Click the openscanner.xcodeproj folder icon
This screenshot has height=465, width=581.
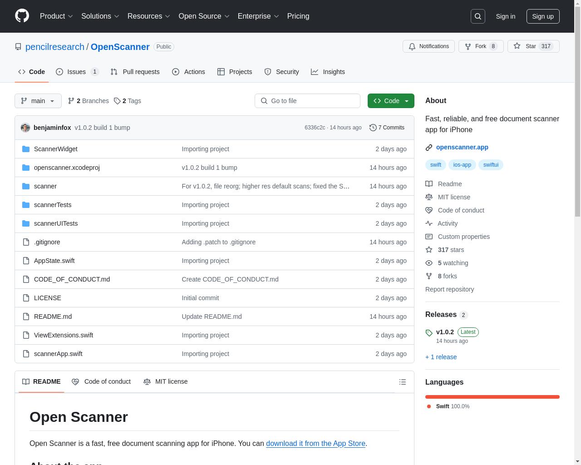point(26,168)
